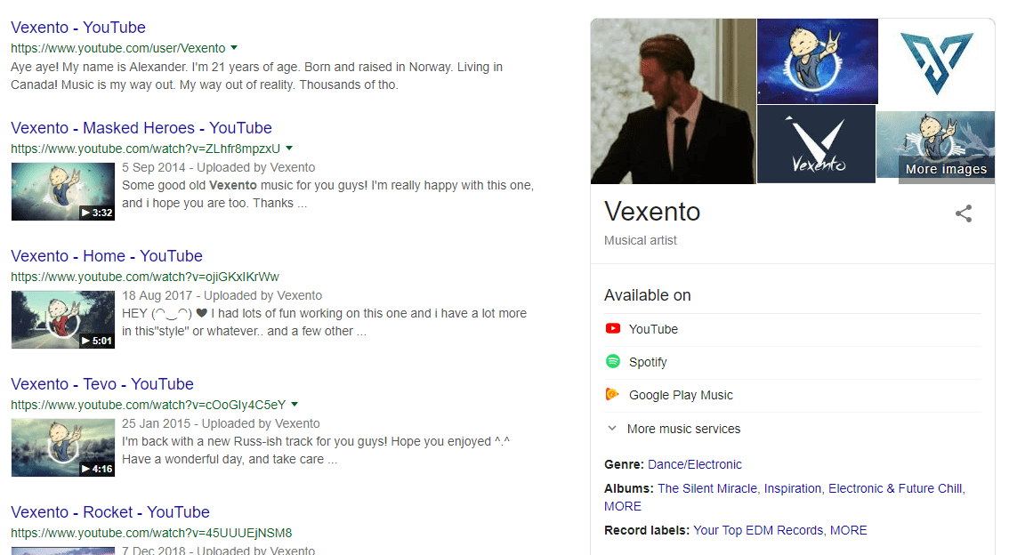Viewport: 1009px width, 555px height.
Task: Click the Musical artist subtitle
Action: coord(641,240)
